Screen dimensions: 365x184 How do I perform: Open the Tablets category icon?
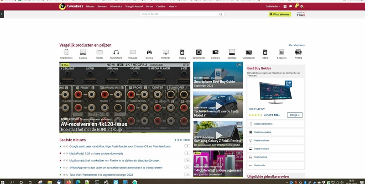pos(99,52)
